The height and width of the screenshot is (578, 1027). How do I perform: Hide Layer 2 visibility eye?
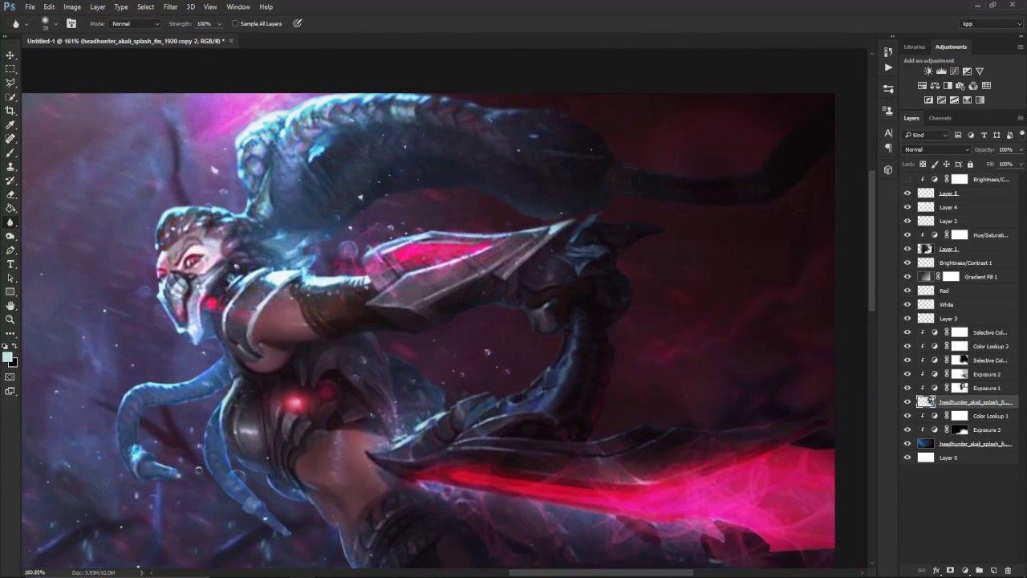907,221
